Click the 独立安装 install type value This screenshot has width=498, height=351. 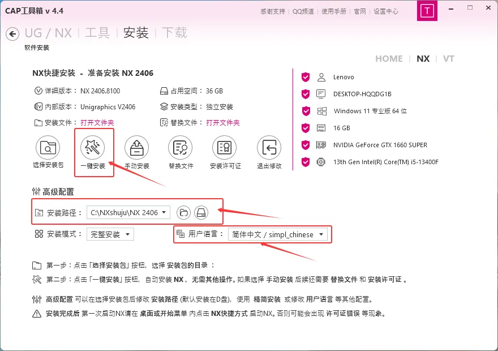coord(220,107)
